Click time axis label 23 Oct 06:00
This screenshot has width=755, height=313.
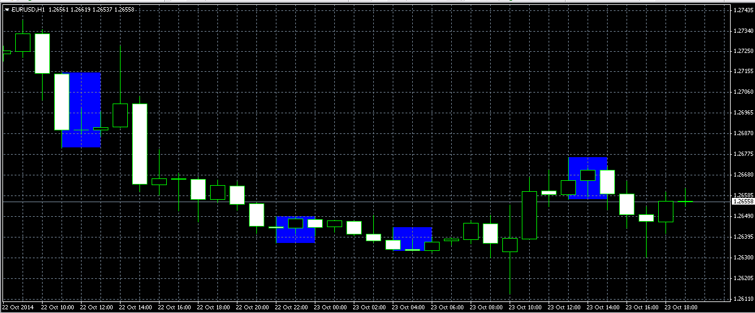point(447,308)
